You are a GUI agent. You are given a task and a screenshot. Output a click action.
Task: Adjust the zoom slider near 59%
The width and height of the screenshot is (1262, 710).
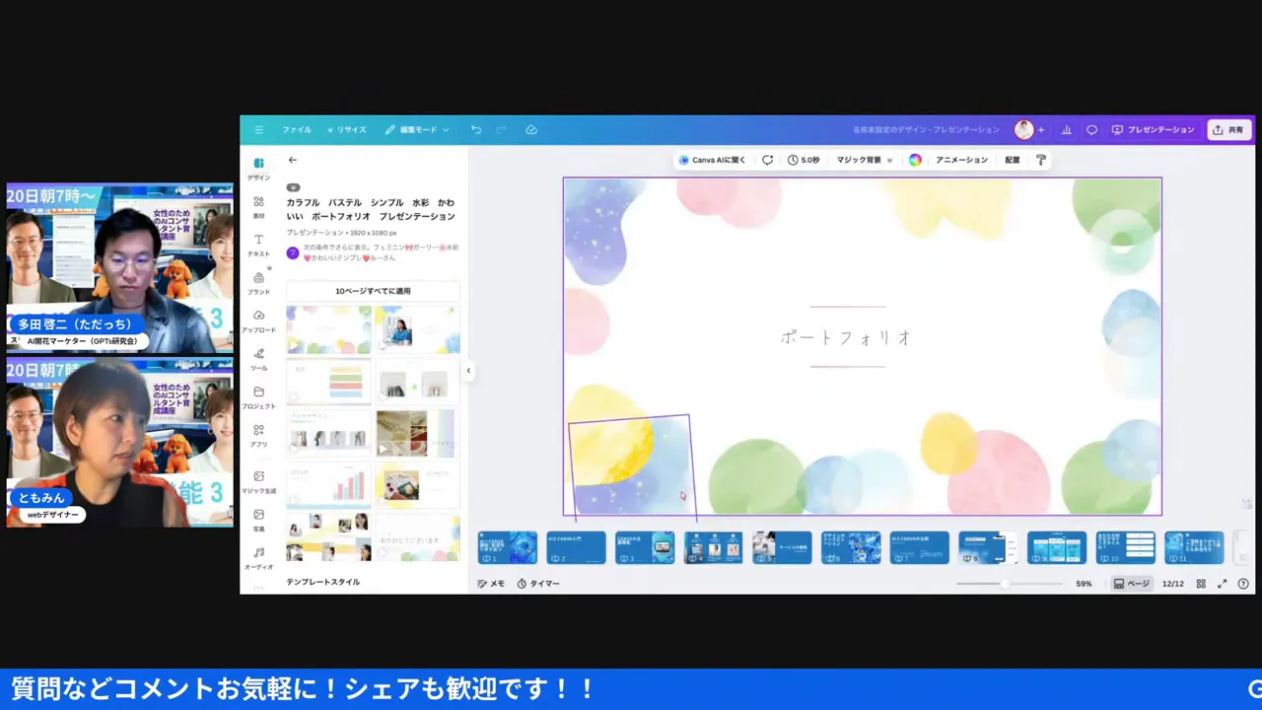[x=1006, y=583]
